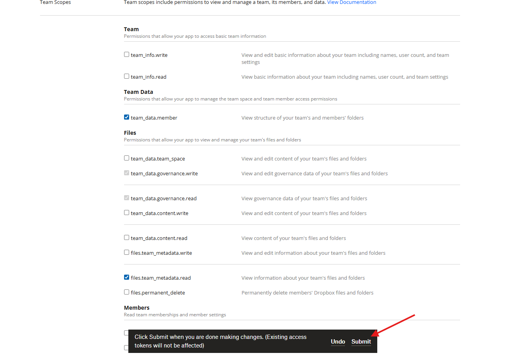Click the Members section heading

pyautogui.click(x=137, y=308)
